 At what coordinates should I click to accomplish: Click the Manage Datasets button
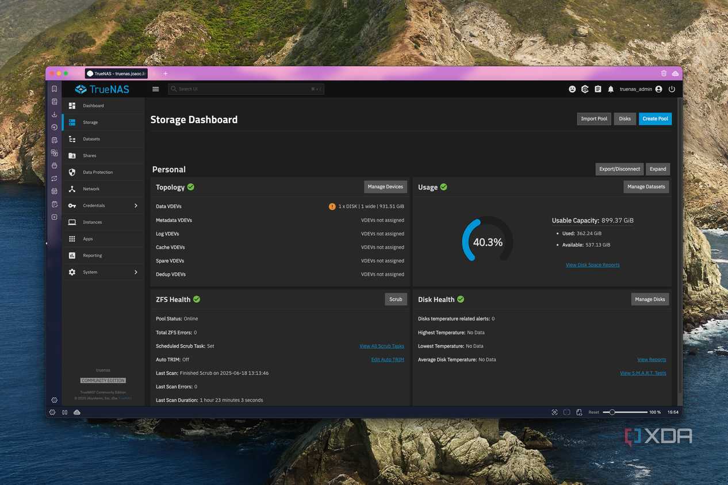point(646,187)
